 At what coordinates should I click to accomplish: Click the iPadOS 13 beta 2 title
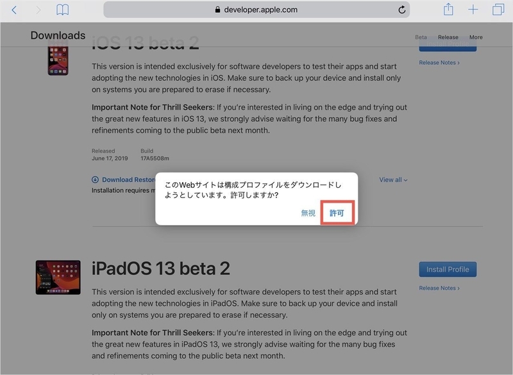click(161, 269)
